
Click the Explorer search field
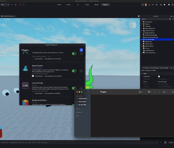(155, 19)
